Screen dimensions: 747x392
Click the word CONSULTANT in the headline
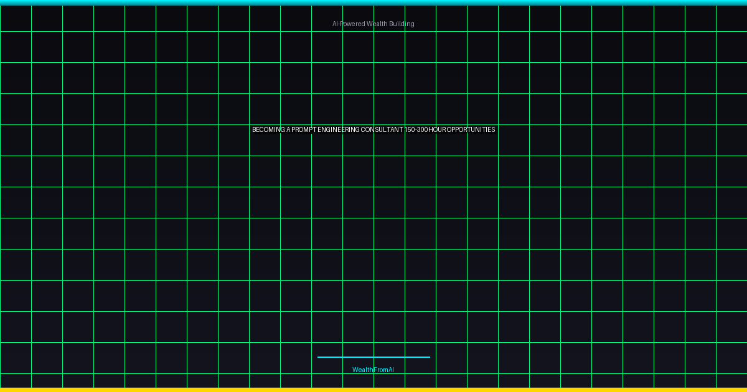[x=382, y=130]
